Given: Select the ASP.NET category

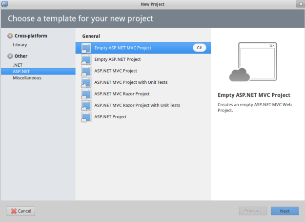Looking at the screenshot, I should [21, 71].
